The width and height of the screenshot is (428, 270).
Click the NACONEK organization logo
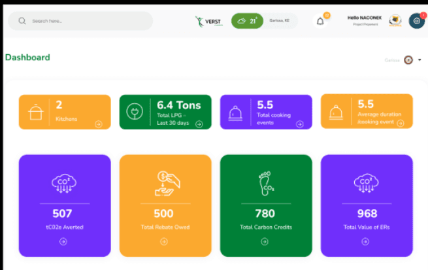click(395, 21)
